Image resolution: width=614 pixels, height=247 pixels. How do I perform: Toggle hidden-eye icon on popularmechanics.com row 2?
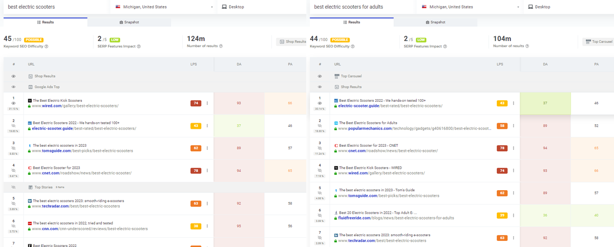(x=320, y=126)
